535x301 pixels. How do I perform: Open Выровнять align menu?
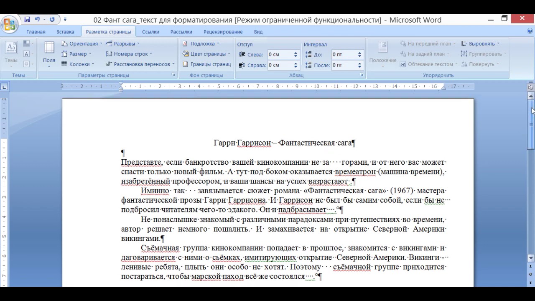480,43
